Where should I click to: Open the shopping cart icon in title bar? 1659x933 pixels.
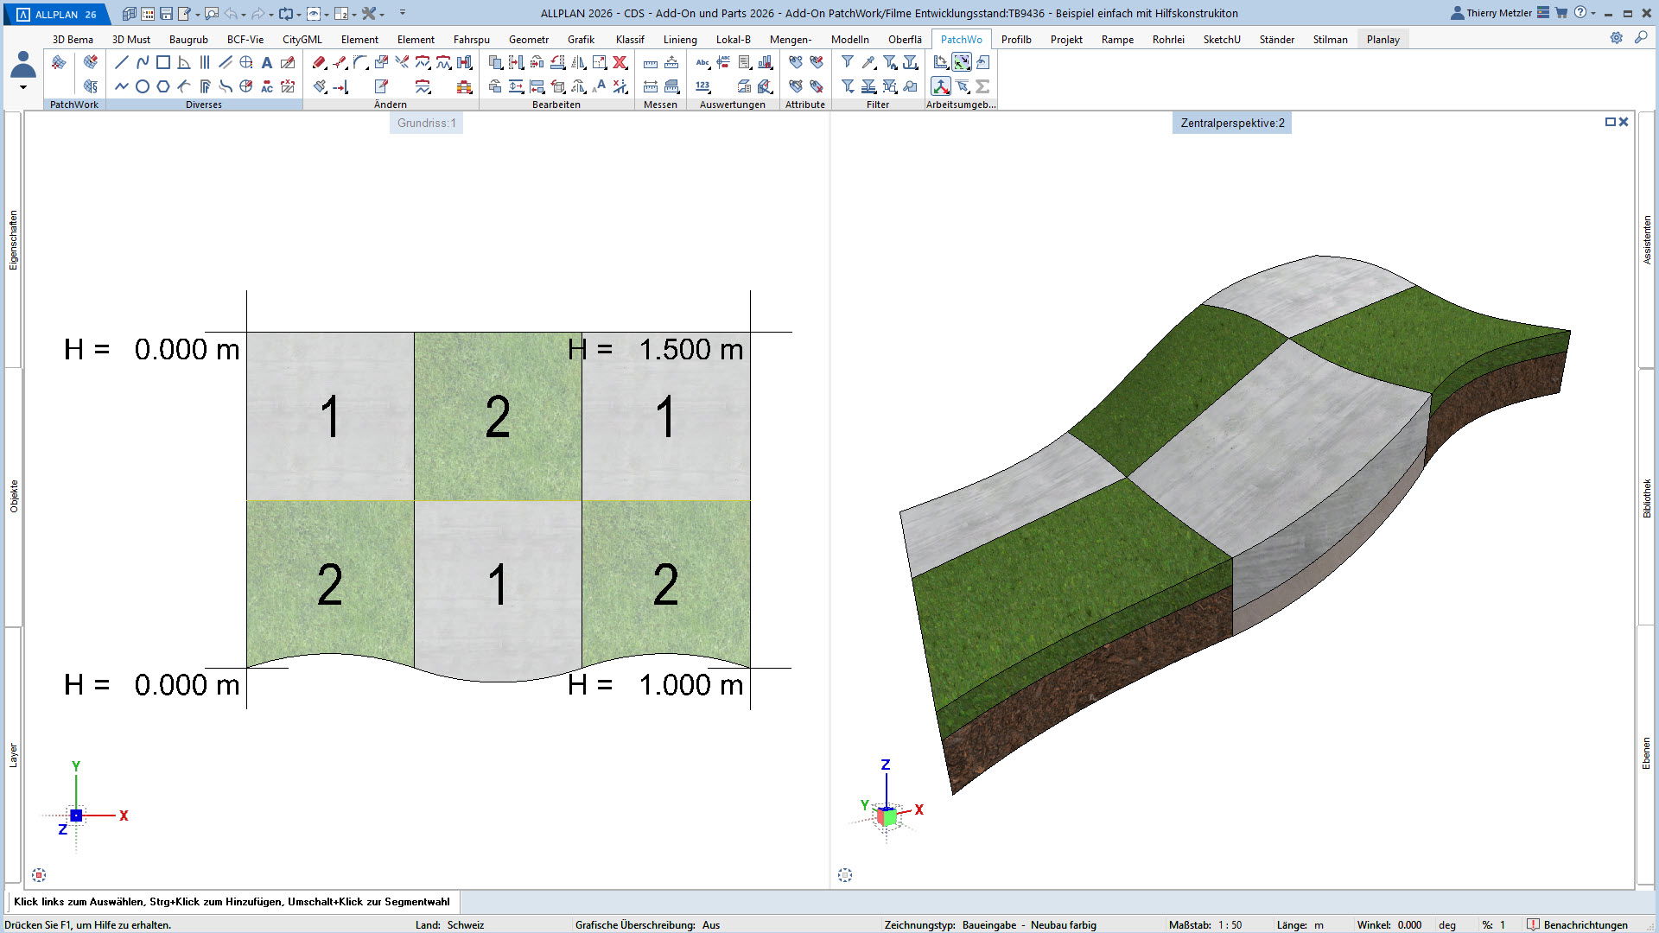(1561, 13)
